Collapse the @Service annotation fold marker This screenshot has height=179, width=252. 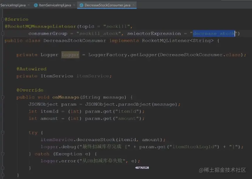(2, 19)
